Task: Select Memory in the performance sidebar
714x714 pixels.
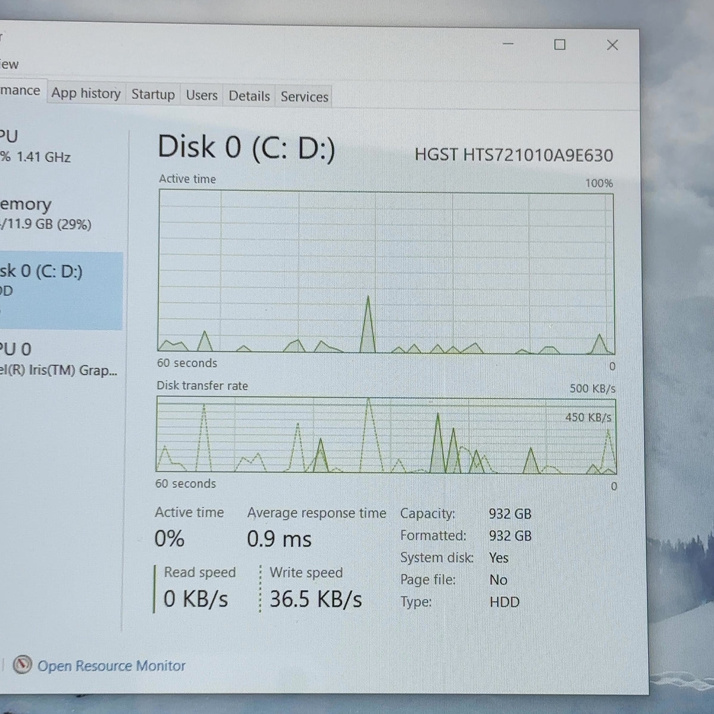Action: (59, 214)
